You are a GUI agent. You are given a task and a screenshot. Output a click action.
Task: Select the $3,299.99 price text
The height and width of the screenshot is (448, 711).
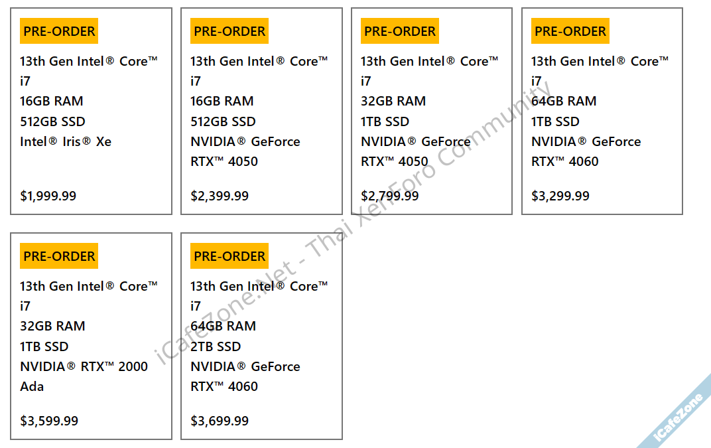pos(560,196)
